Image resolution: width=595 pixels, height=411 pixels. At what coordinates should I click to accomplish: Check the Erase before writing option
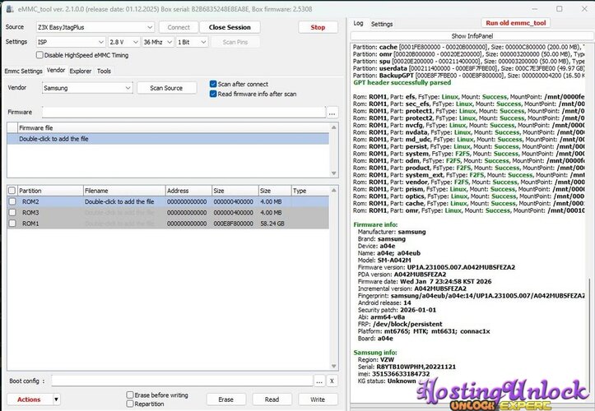(130, 395)
